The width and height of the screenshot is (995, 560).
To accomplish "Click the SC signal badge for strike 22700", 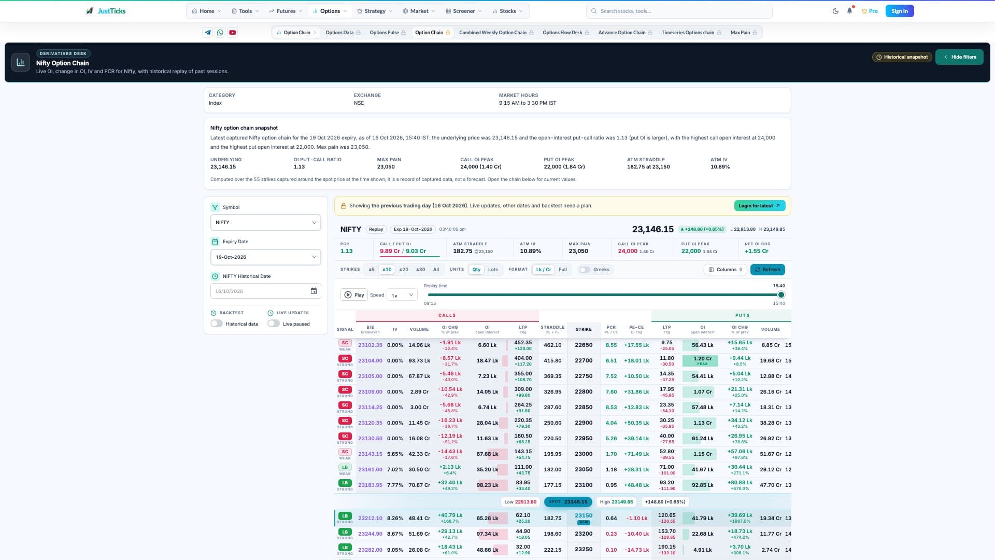I will (x=345, y=359).
